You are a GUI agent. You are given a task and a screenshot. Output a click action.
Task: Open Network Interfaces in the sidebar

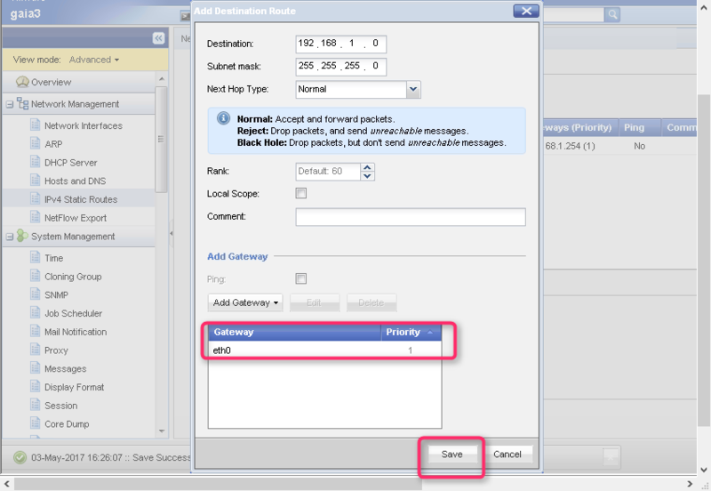coord(84,125)
